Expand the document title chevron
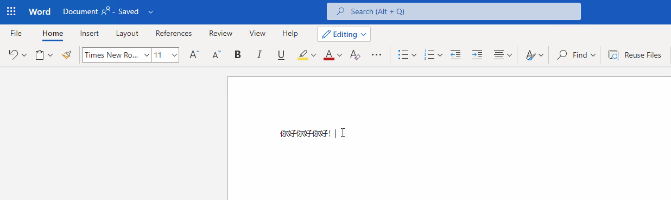 (151, 11)
